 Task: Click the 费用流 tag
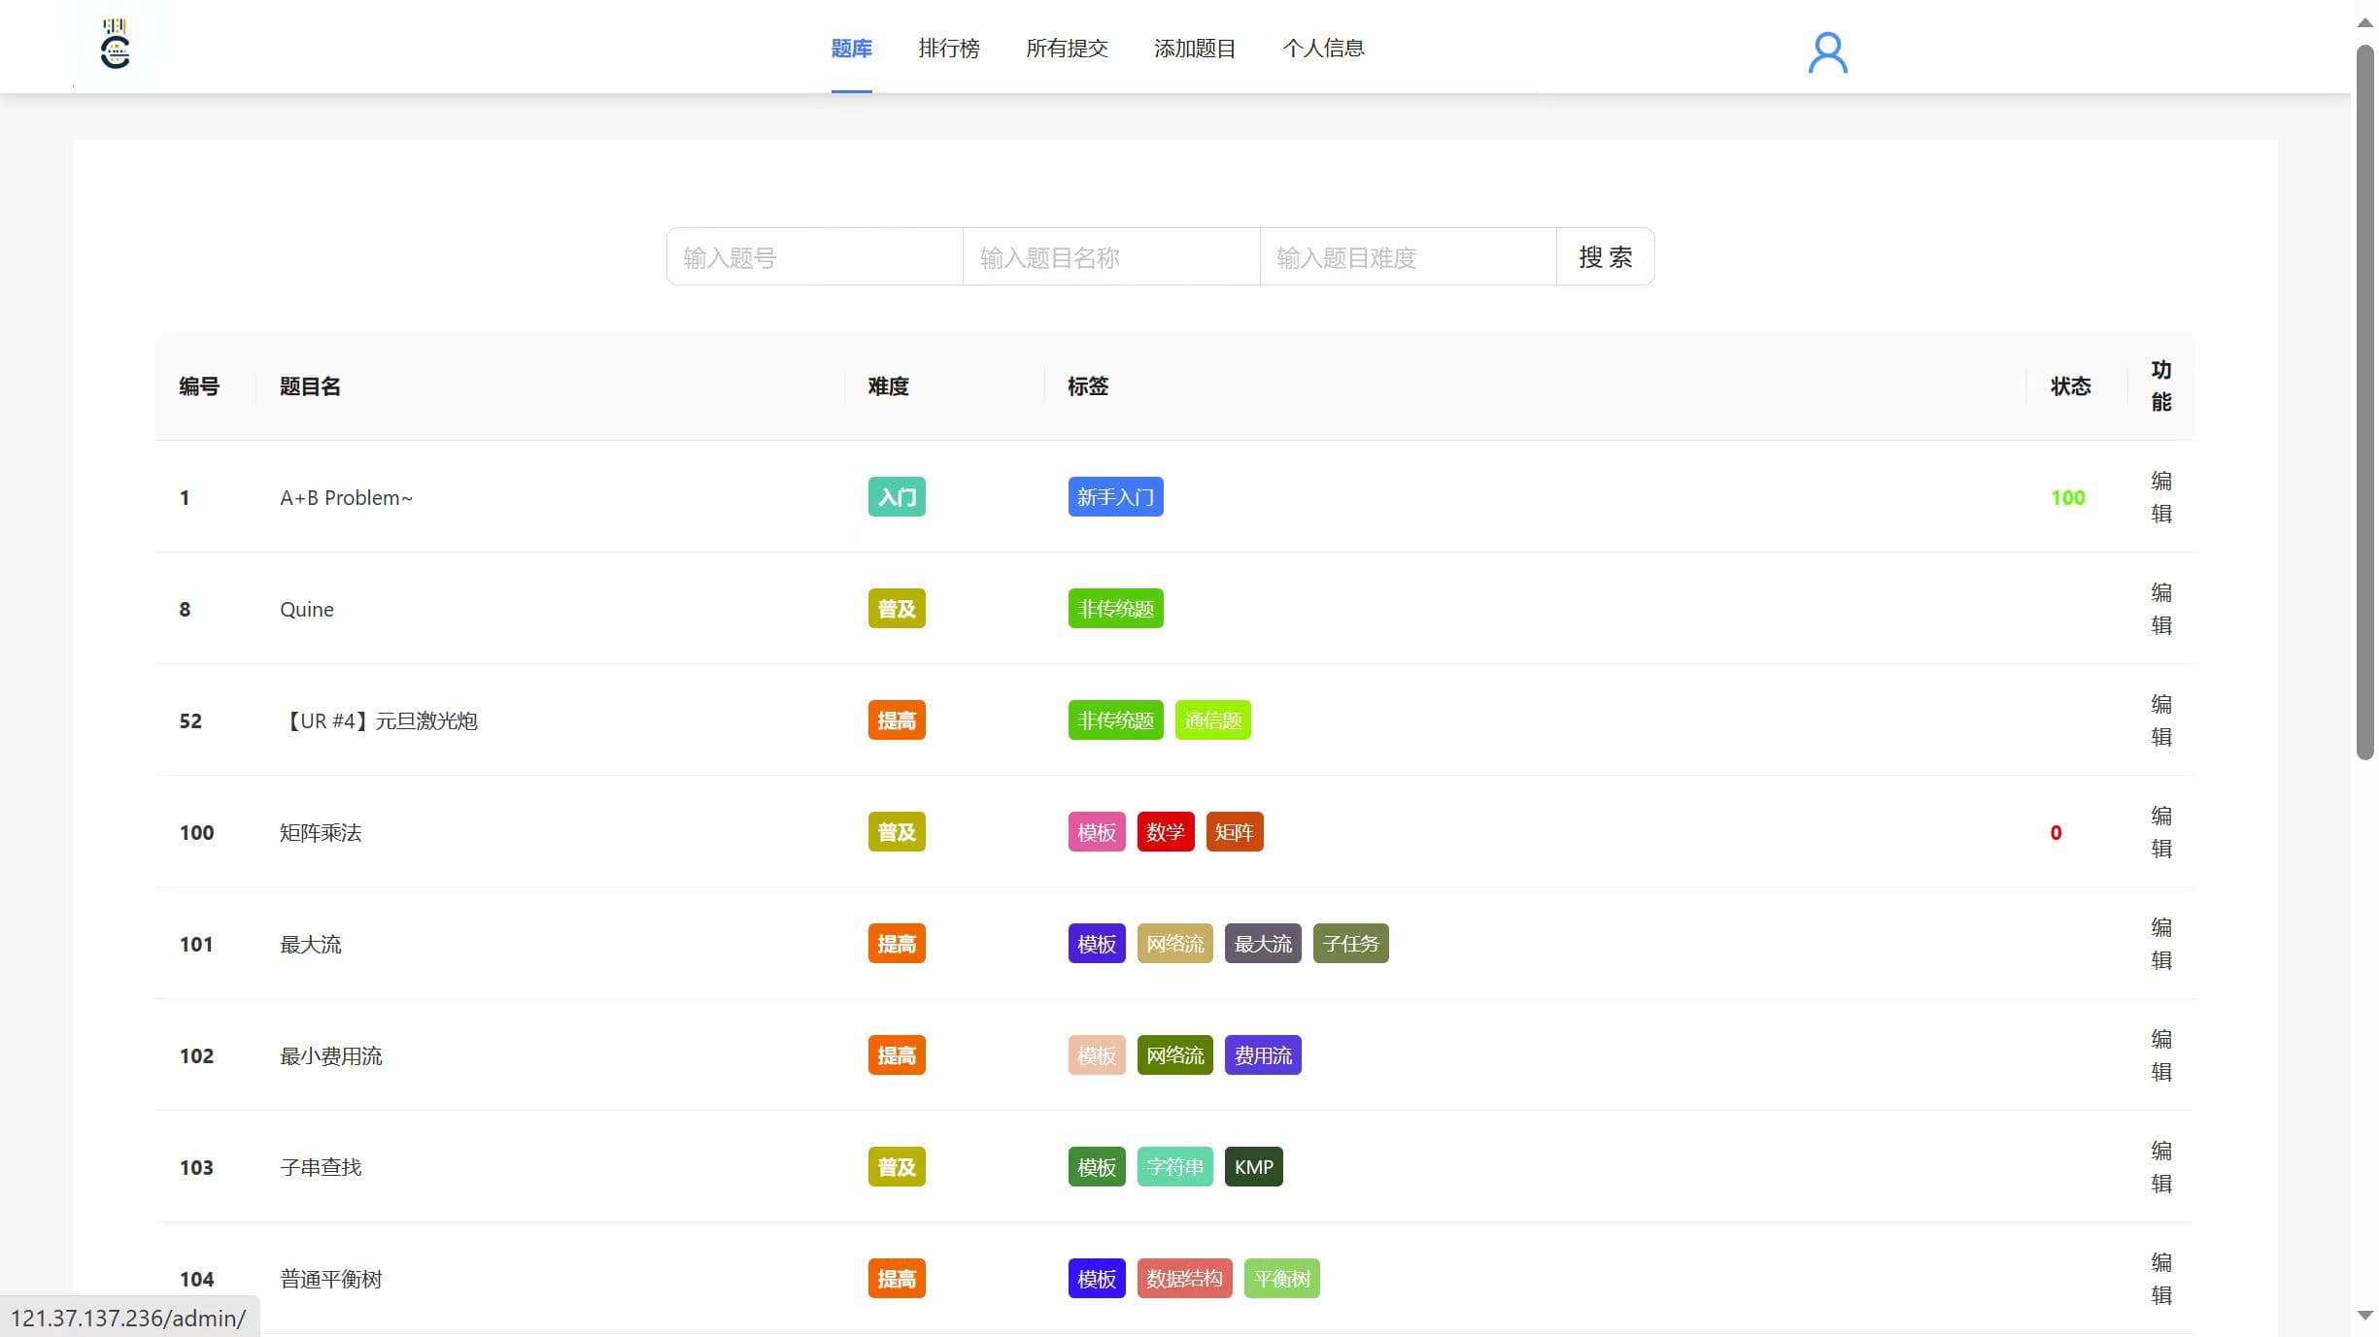1263,1055
